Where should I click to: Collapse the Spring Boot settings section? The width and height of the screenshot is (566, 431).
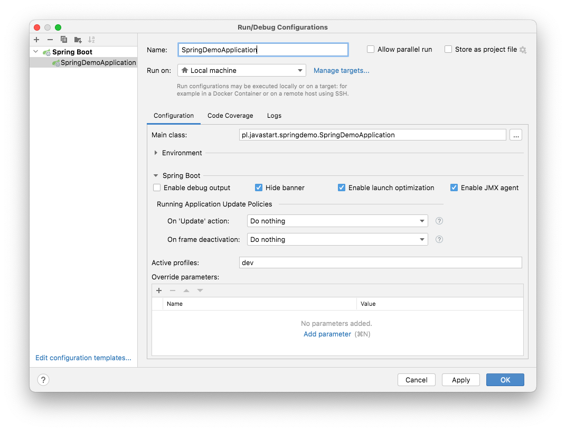click(156, 176)
